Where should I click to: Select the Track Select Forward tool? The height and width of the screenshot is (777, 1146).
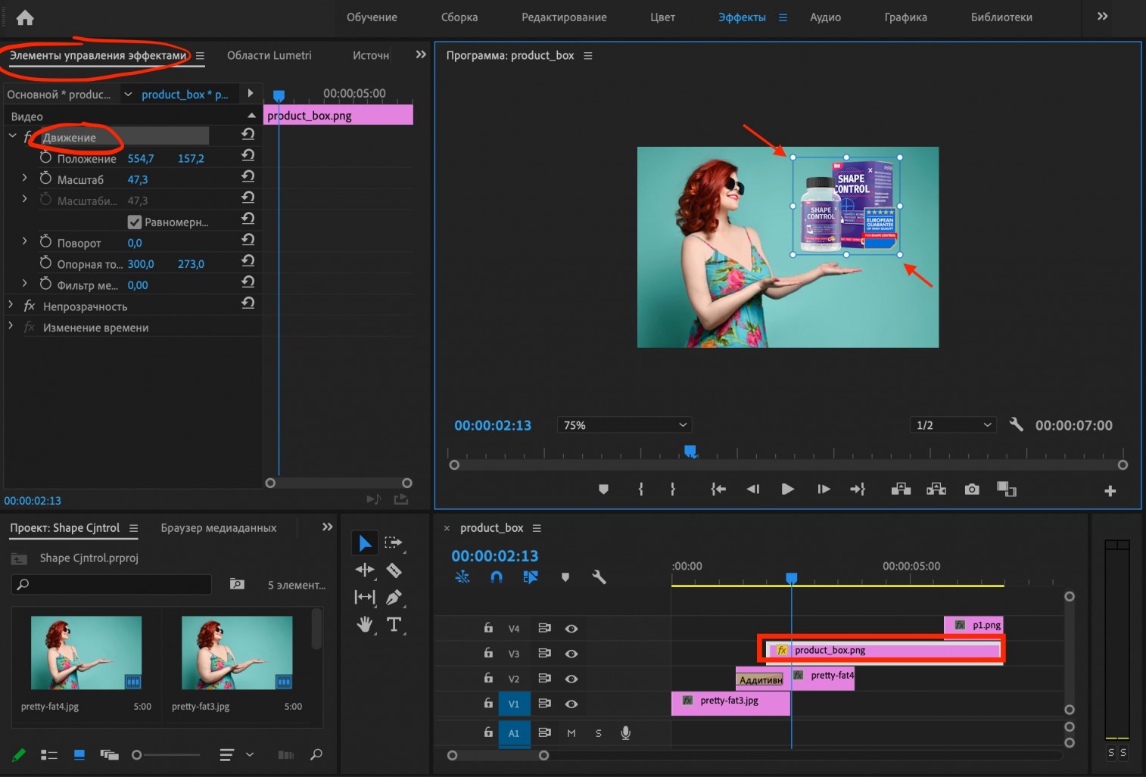click(394, 542)
